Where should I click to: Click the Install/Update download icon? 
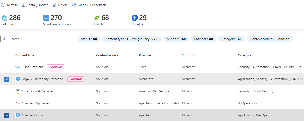[24, 5]
